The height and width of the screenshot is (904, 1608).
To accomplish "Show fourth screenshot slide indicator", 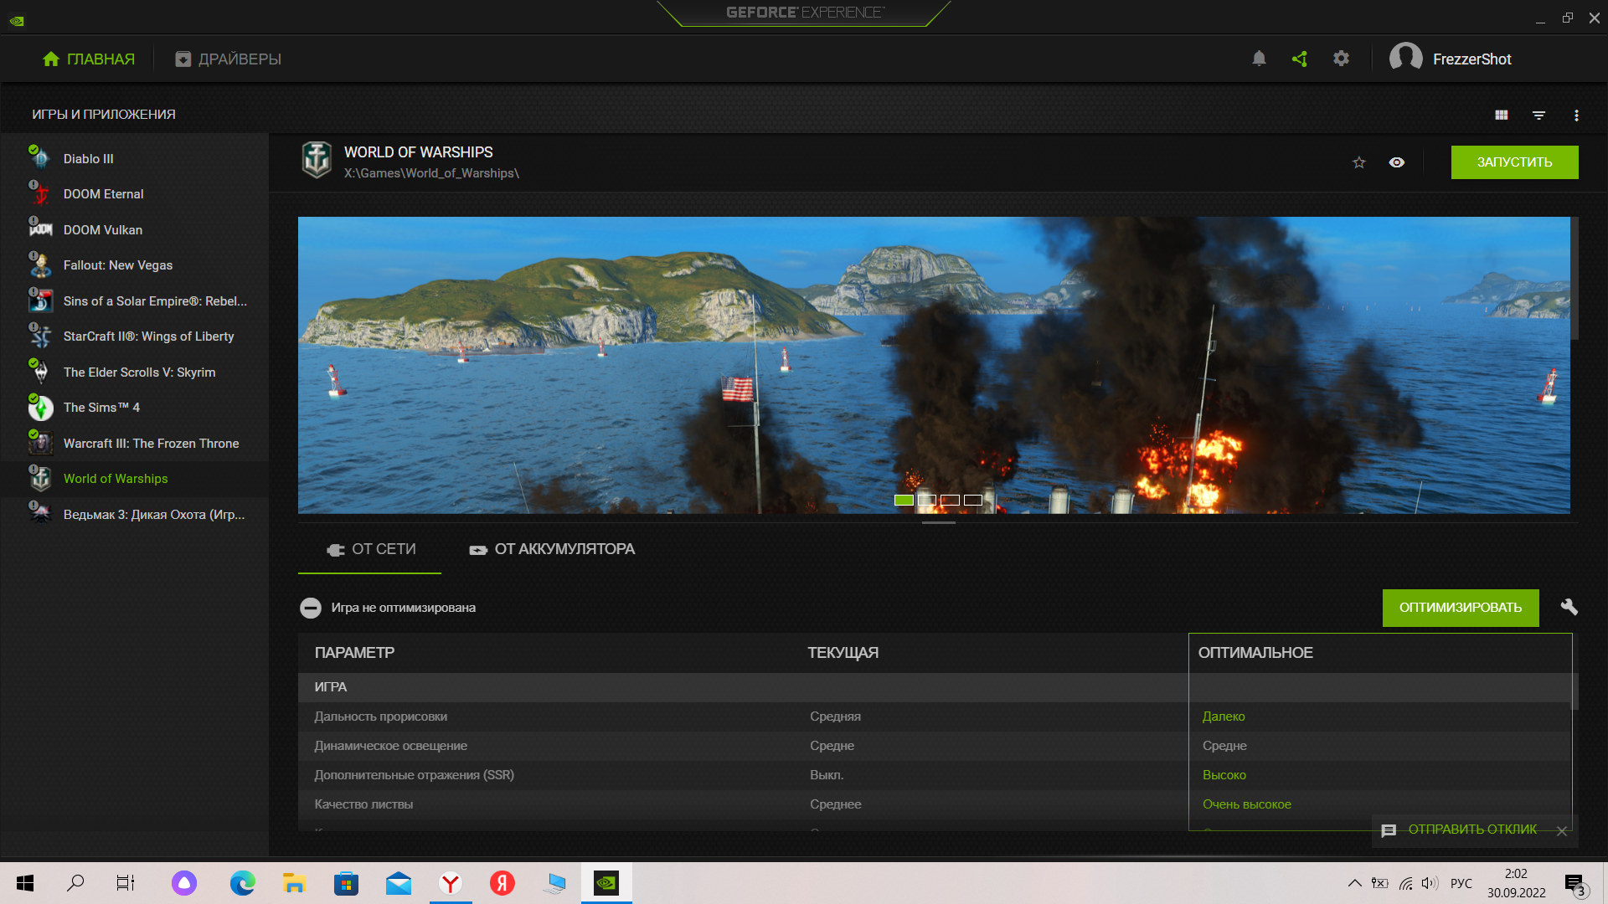I will click(x=972, y=500).
